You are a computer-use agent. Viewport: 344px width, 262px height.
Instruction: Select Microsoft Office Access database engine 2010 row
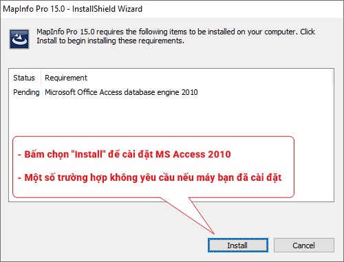(x=121, y=92)
